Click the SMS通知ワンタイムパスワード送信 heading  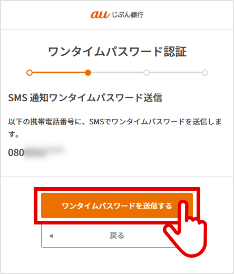85,97
